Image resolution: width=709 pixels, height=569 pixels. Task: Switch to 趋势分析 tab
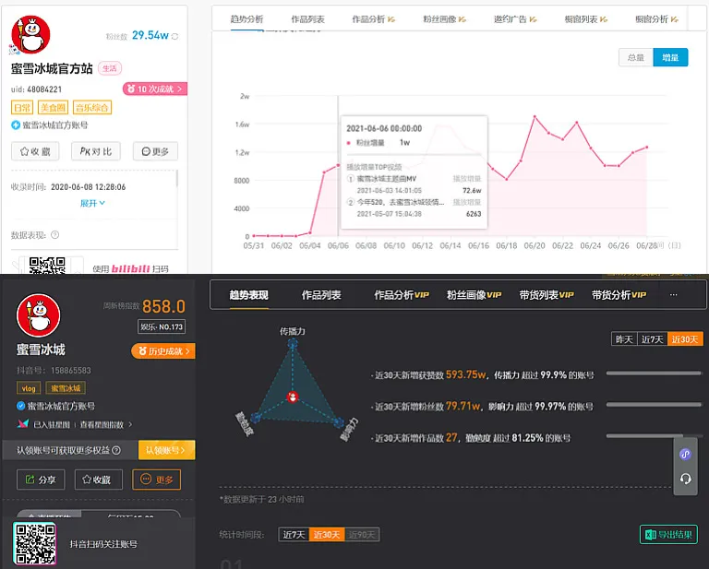246,19
